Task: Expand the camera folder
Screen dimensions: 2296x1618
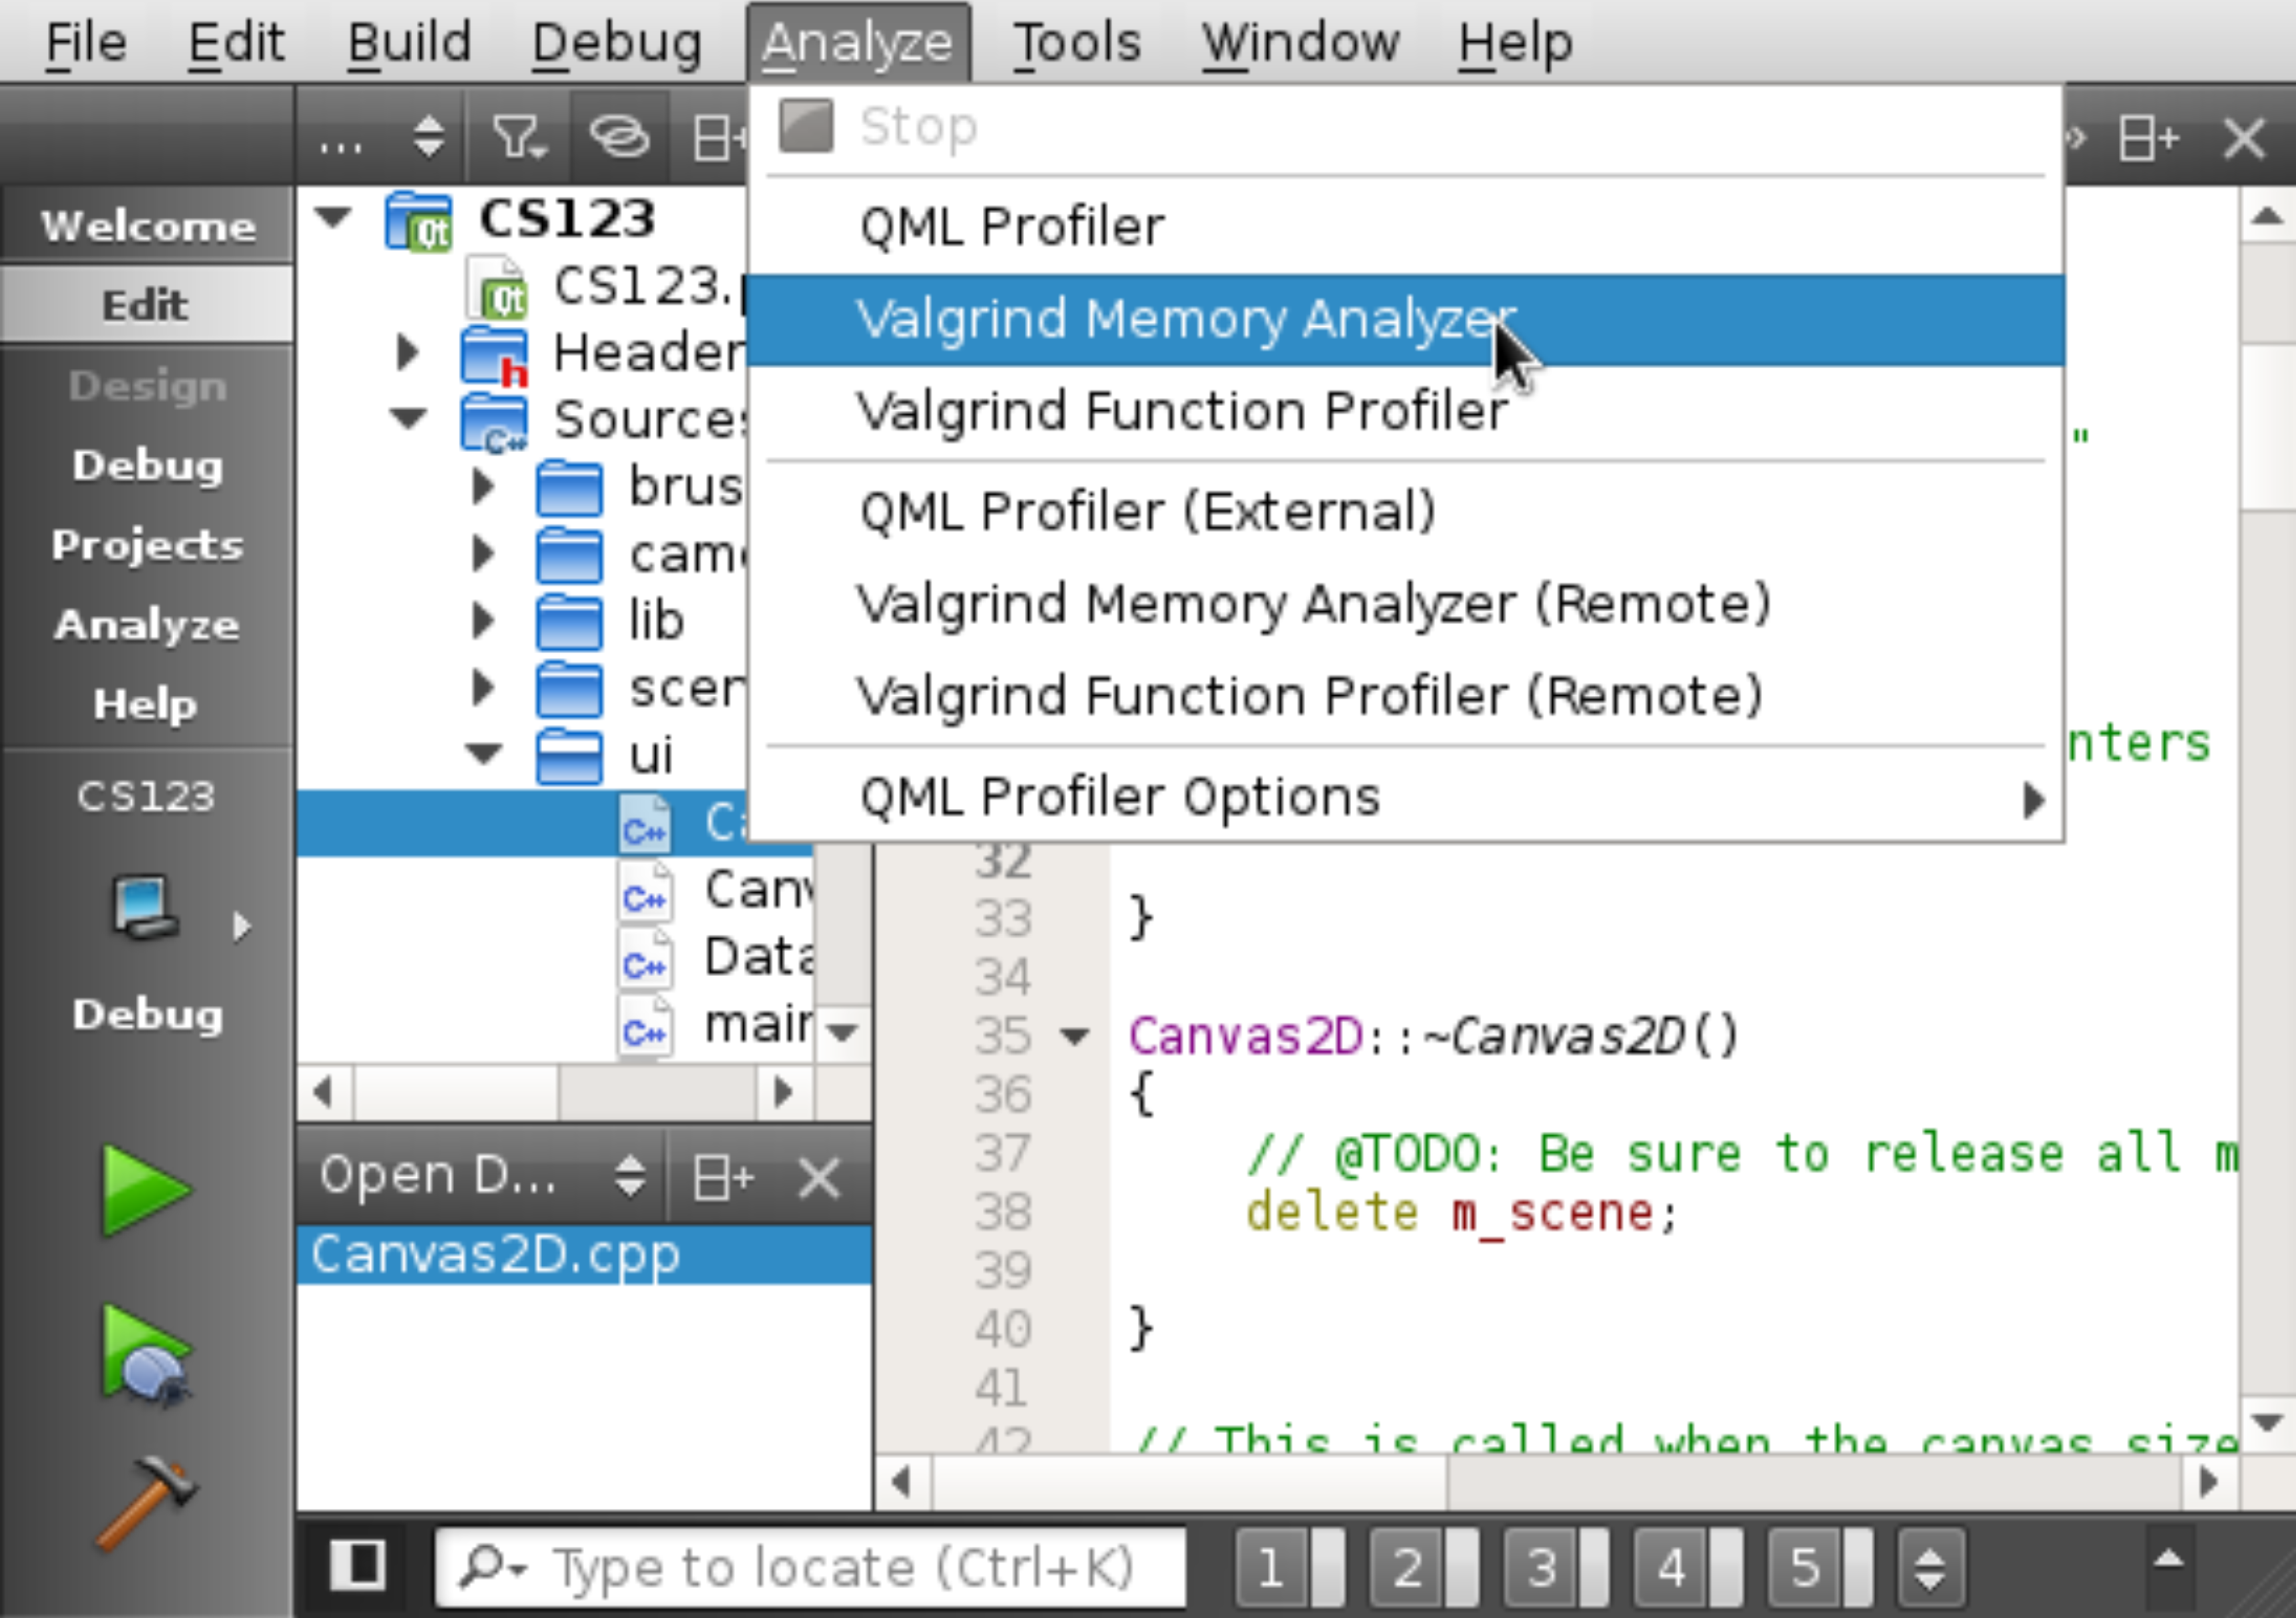Action: click(x=482, y=554)
